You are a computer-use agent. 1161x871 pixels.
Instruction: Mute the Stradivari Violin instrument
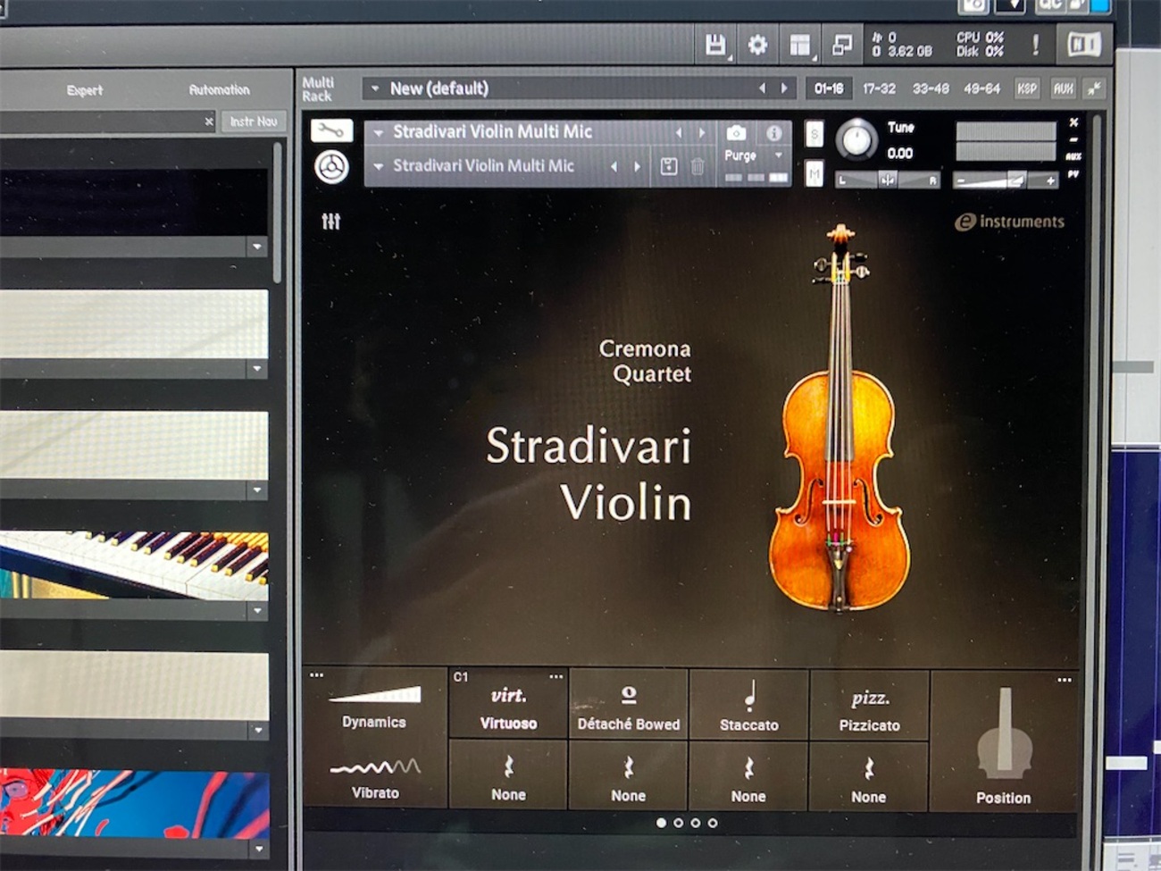click(814, 175)
